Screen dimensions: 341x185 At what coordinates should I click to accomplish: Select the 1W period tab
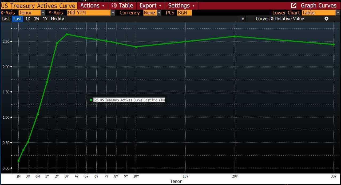[x=37, y=19]
